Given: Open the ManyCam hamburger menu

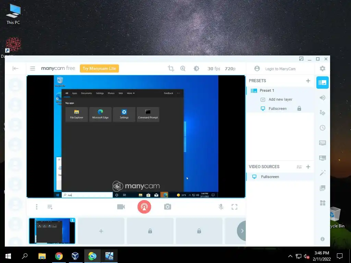Looking at the screenshot, I should click(x=33, y=68).
